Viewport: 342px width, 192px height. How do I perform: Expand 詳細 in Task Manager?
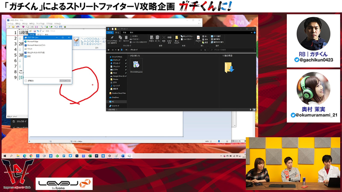(29, 81)
